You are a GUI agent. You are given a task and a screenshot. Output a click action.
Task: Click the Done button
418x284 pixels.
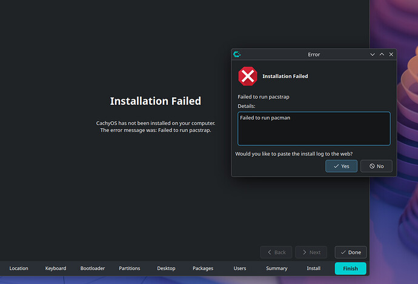(351, 253)
